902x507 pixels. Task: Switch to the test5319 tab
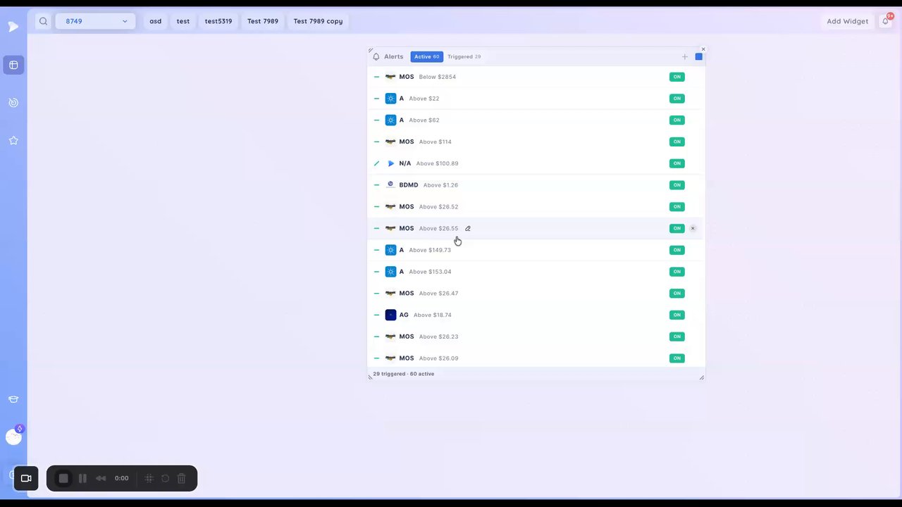point(218,21)
